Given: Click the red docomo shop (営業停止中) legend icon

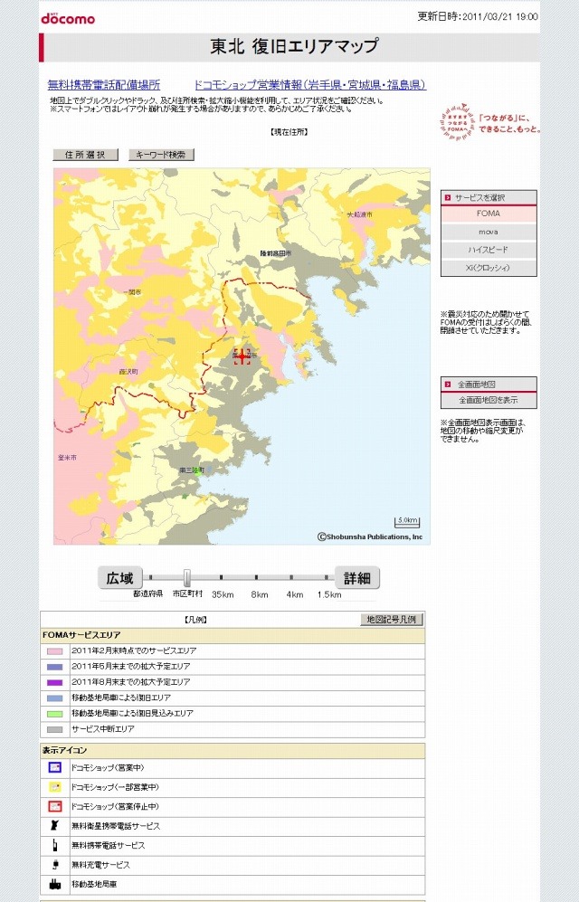Looking at the screenshot, I should (54, 806).
